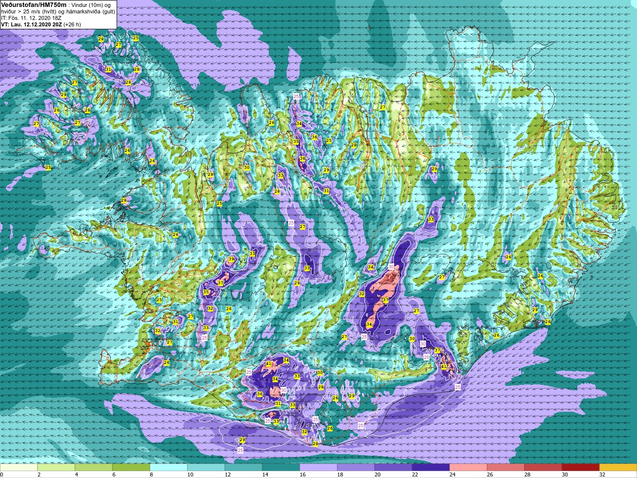
Task: Click the orange legend swatch above 32 m/s
Action: 618,468
